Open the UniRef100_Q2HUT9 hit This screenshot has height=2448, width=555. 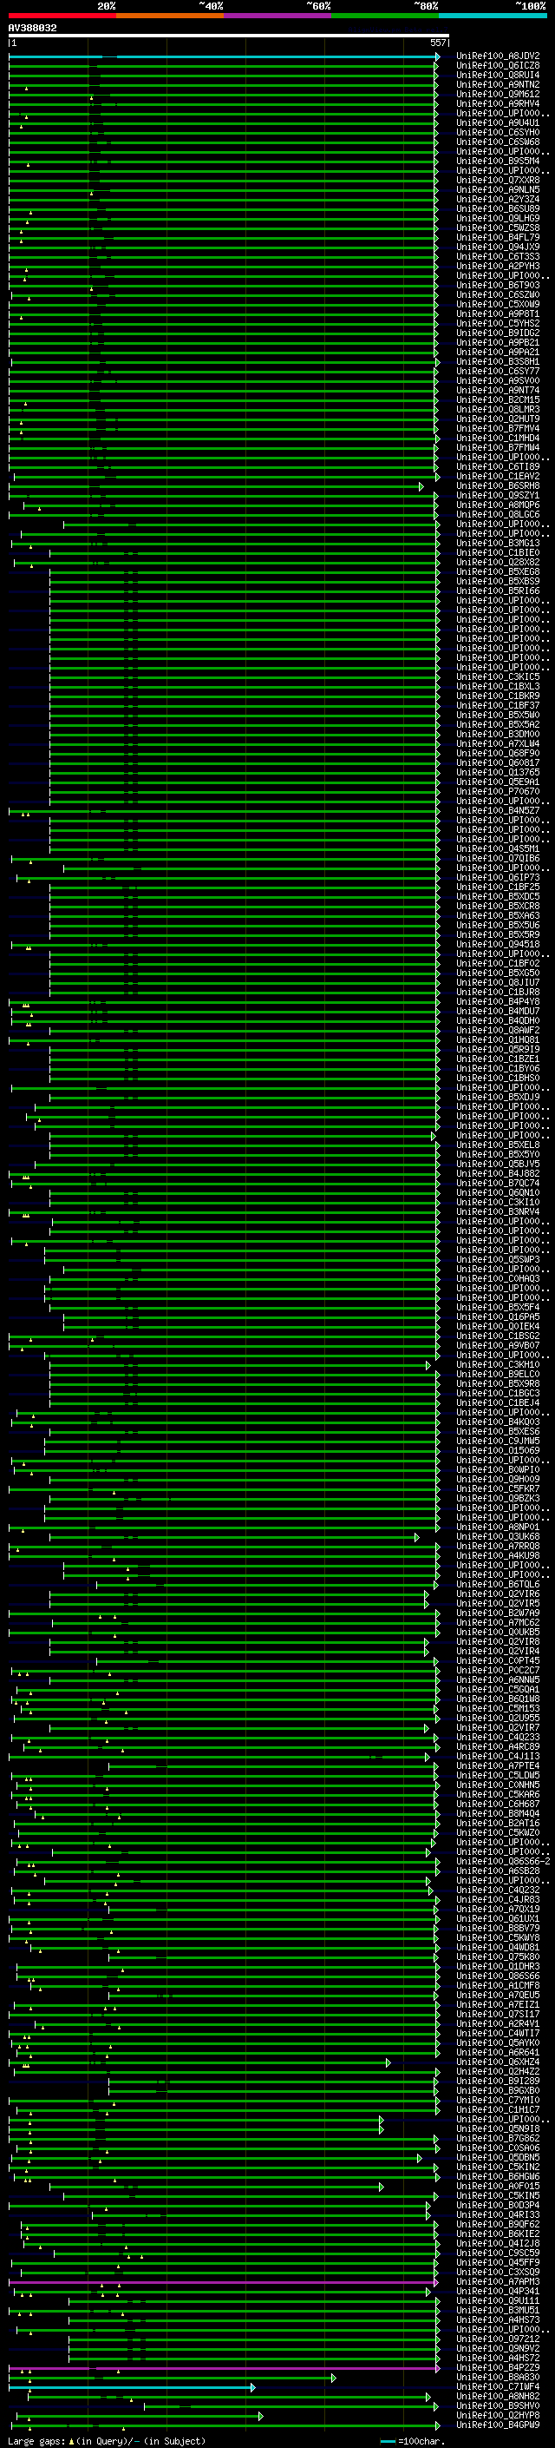[x=498, y=419]
